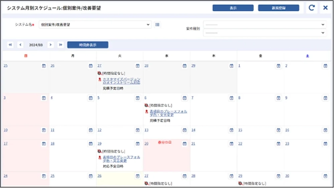Click the refresh icon in the header
The width and height of the screenshot is (334, 188).
pyautogui.click(x=312, y=8)
